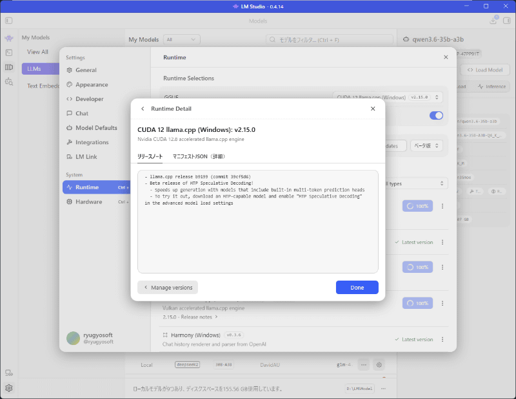Click the 100% progress button beside Vulkan engine
The image size is (516, 399).
[x=417, y=304]
